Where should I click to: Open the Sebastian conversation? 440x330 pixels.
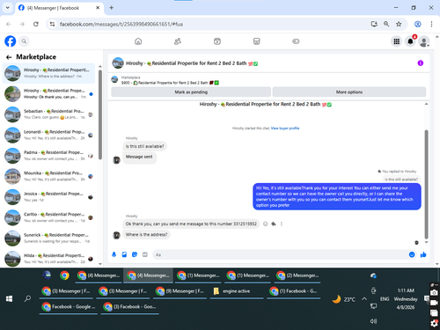tap(48, 114)
